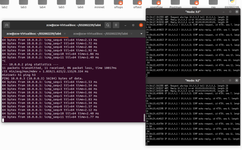Open the lab2 desktop folder
Image resolution: width=242 pixels, height=150 pixels.
(5, 4)
